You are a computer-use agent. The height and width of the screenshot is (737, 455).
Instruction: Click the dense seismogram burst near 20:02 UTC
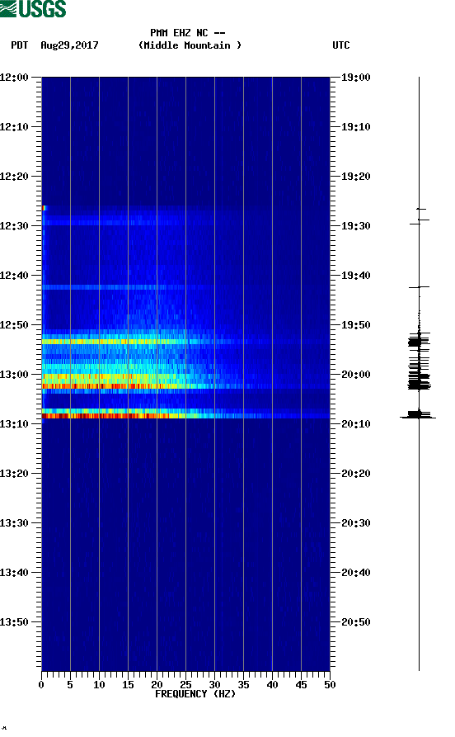(419, 385)
